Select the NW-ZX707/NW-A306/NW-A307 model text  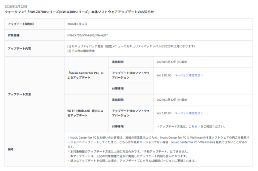pos(88,35)
